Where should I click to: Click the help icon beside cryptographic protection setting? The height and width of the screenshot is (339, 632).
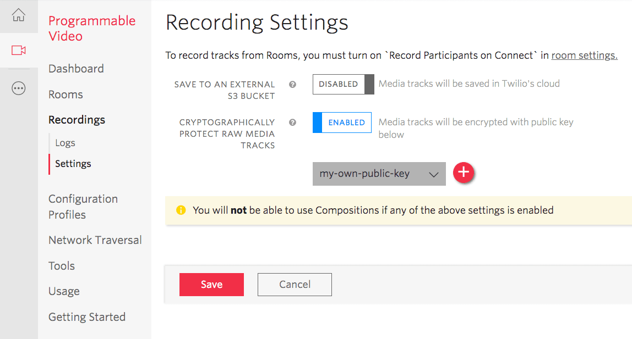292,122
